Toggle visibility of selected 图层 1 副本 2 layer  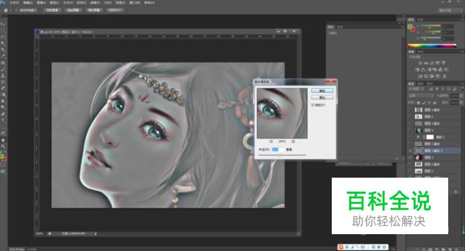[x=410, y=151]
